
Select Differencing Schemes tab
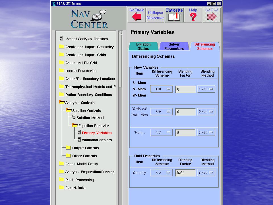205,46
